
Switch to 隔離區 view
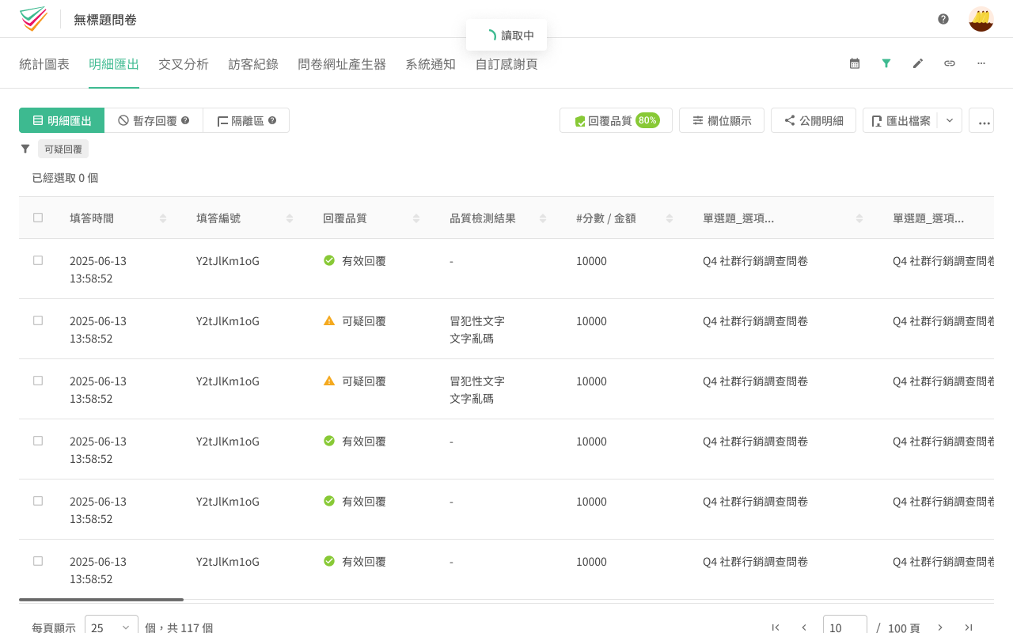(x=246, y=120)
